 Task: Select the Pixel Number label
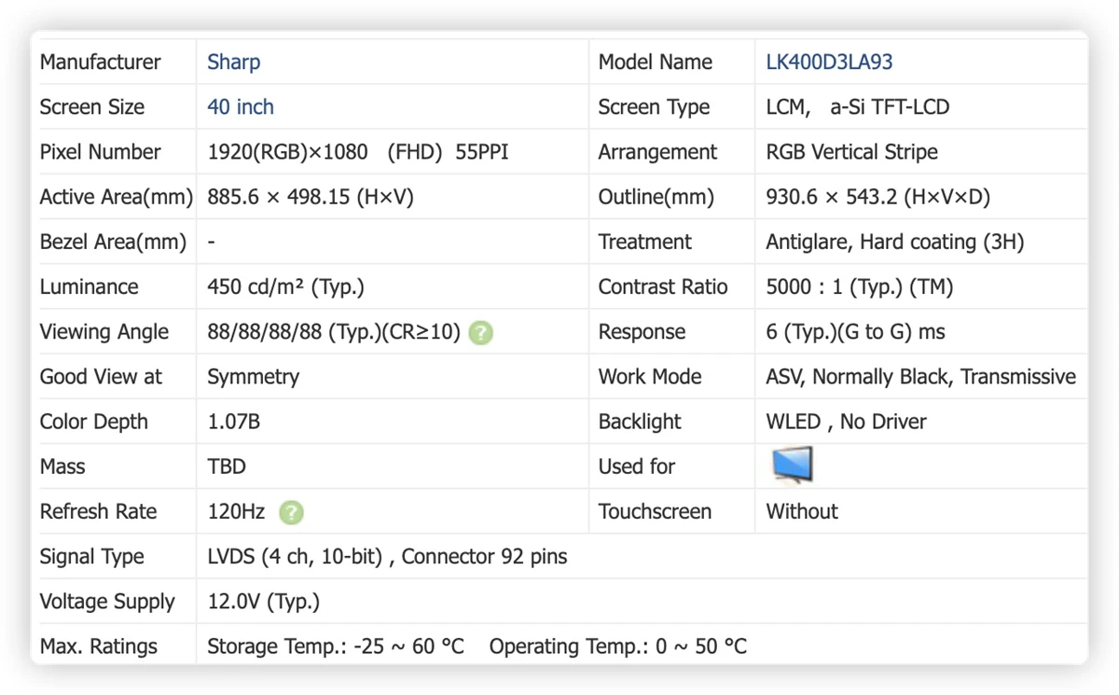[x=100, y=152]
